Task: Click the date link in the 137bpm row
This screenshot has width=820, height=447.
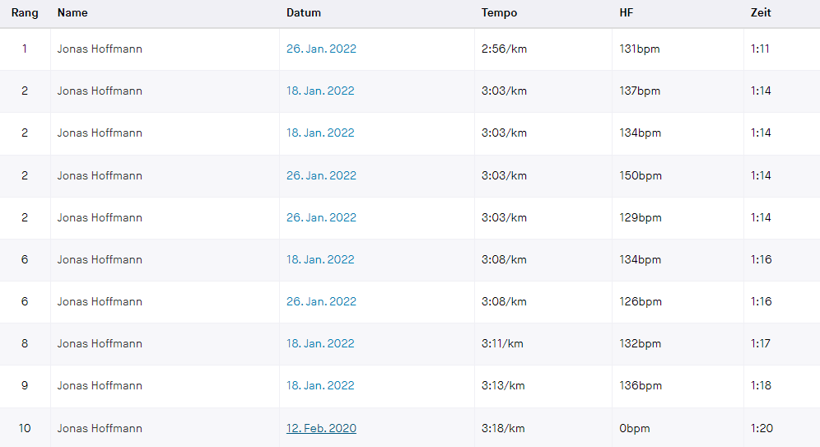Action: [320, 91]
